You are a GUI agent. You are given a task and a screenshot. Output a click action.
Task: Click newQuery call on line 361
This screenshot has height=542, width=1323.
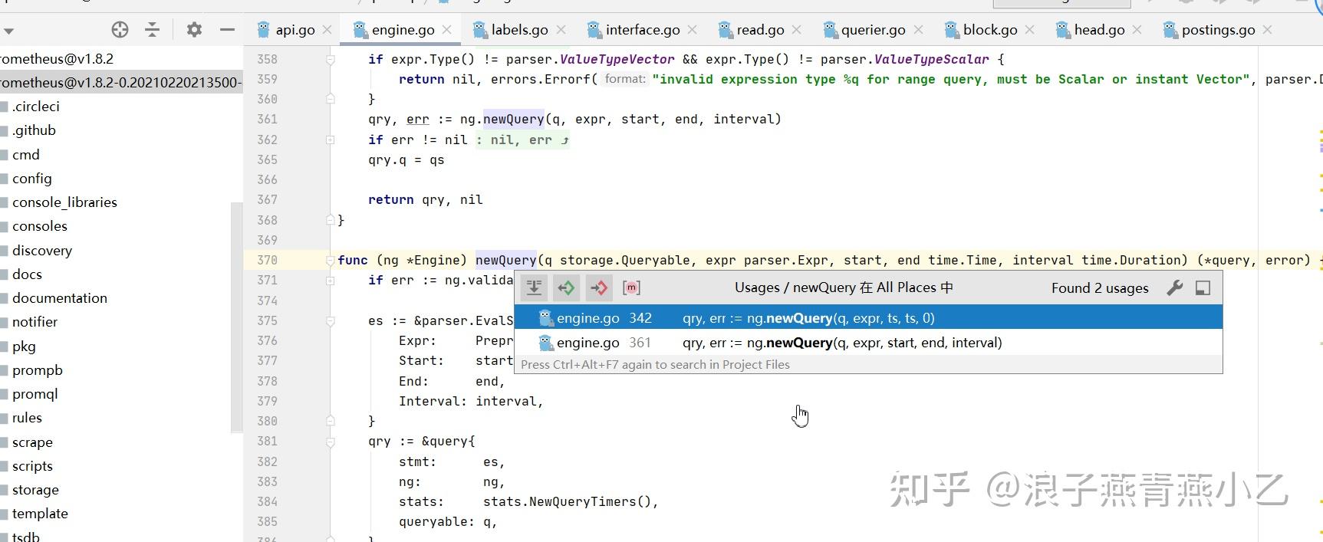click(513, 119)
